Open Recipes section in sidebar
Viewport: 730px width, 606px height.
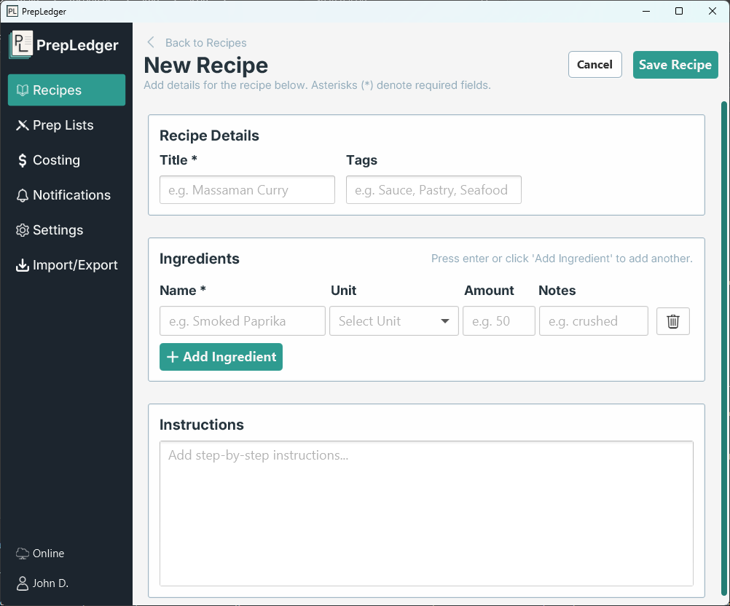coord(66,90)
